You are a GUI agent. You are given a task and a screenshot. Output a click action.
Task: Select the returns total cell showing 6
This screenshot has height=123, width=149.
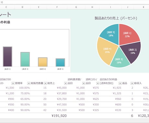(x=128, y=116)
